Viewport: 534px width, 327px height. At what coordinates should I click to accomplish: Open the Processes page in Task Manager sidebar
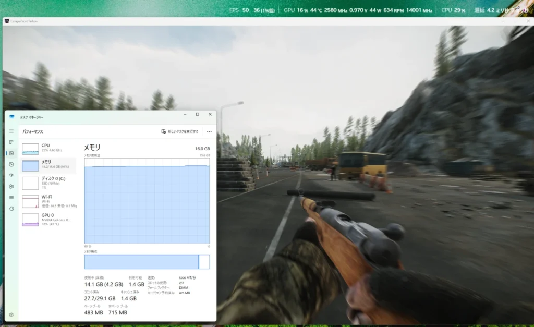(x=11, y=142)
